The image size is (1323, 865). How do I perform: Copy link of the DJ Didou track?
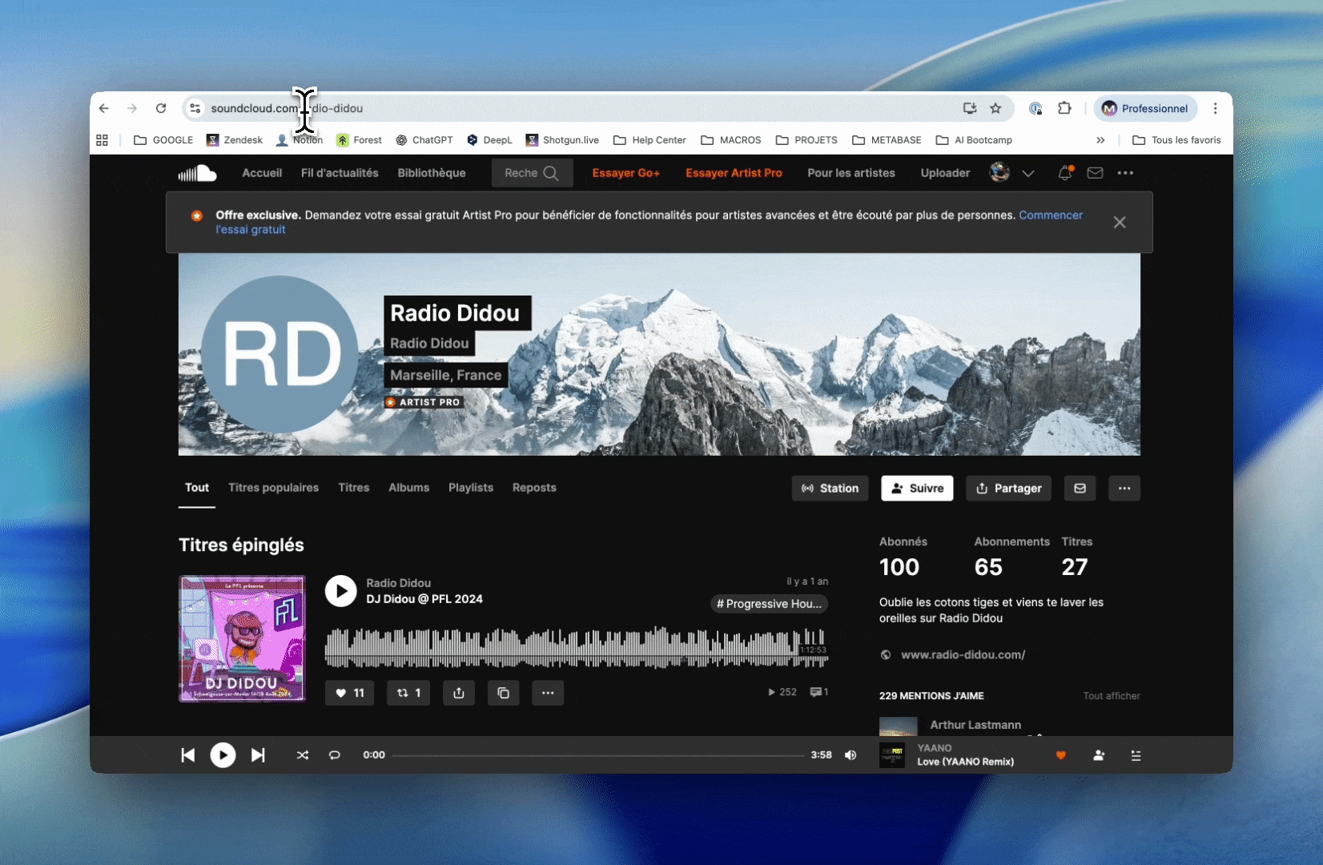tap(503, 693)
